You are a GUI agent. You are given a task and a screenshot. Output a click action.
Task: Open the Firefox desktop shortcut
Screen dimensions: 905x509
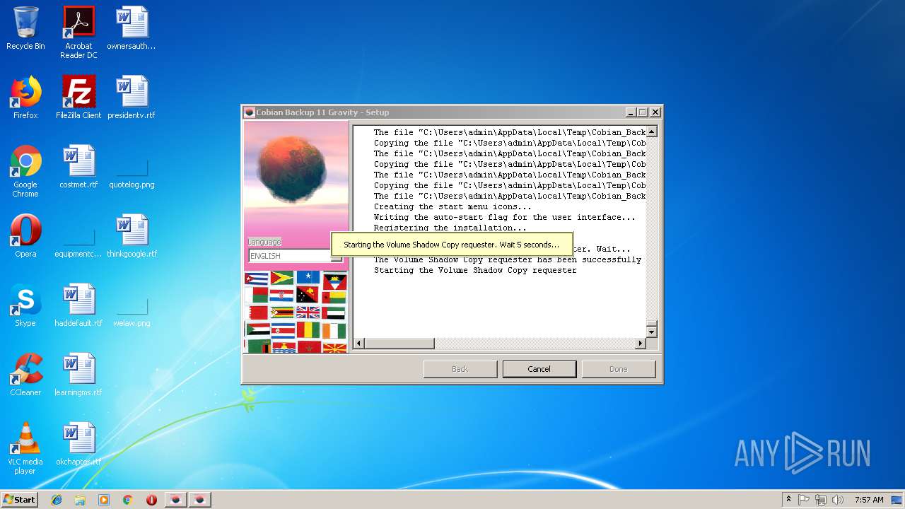25,98
